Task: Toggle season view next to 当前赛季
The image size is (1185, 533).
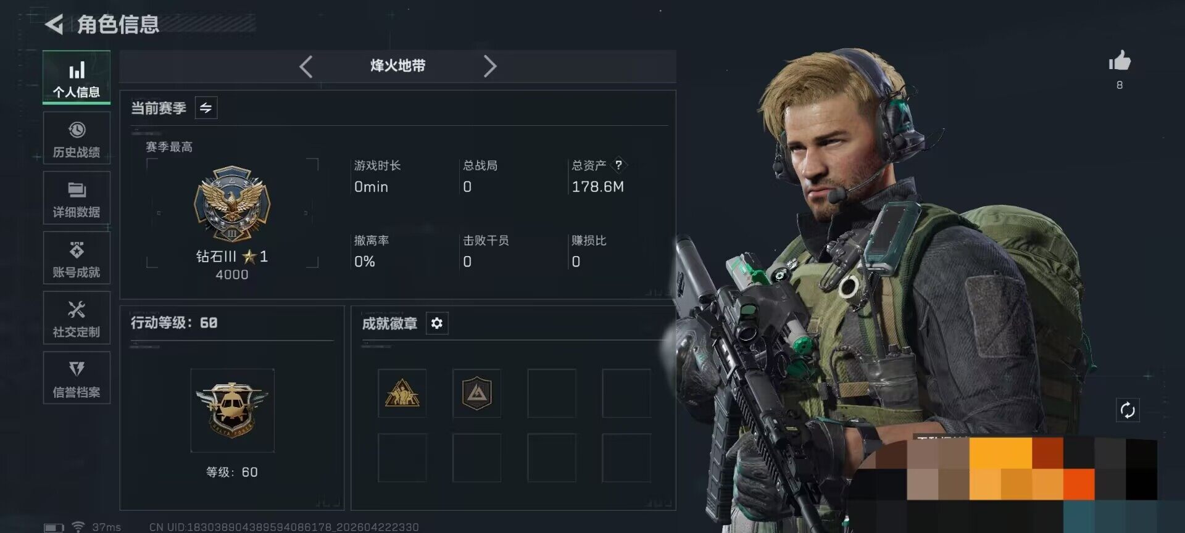Action: click(206, 108)
